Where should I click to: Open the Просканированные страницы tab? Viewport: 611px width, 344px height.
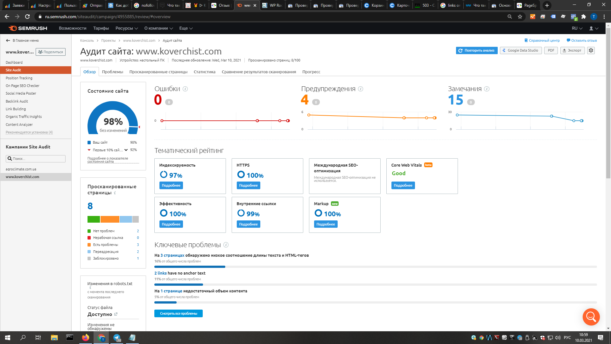coord(158,72)
